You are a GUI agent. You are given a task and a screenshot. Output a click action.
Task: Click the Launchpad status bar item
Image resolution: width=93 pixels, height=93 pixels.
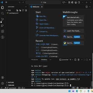tap(10, 88)
